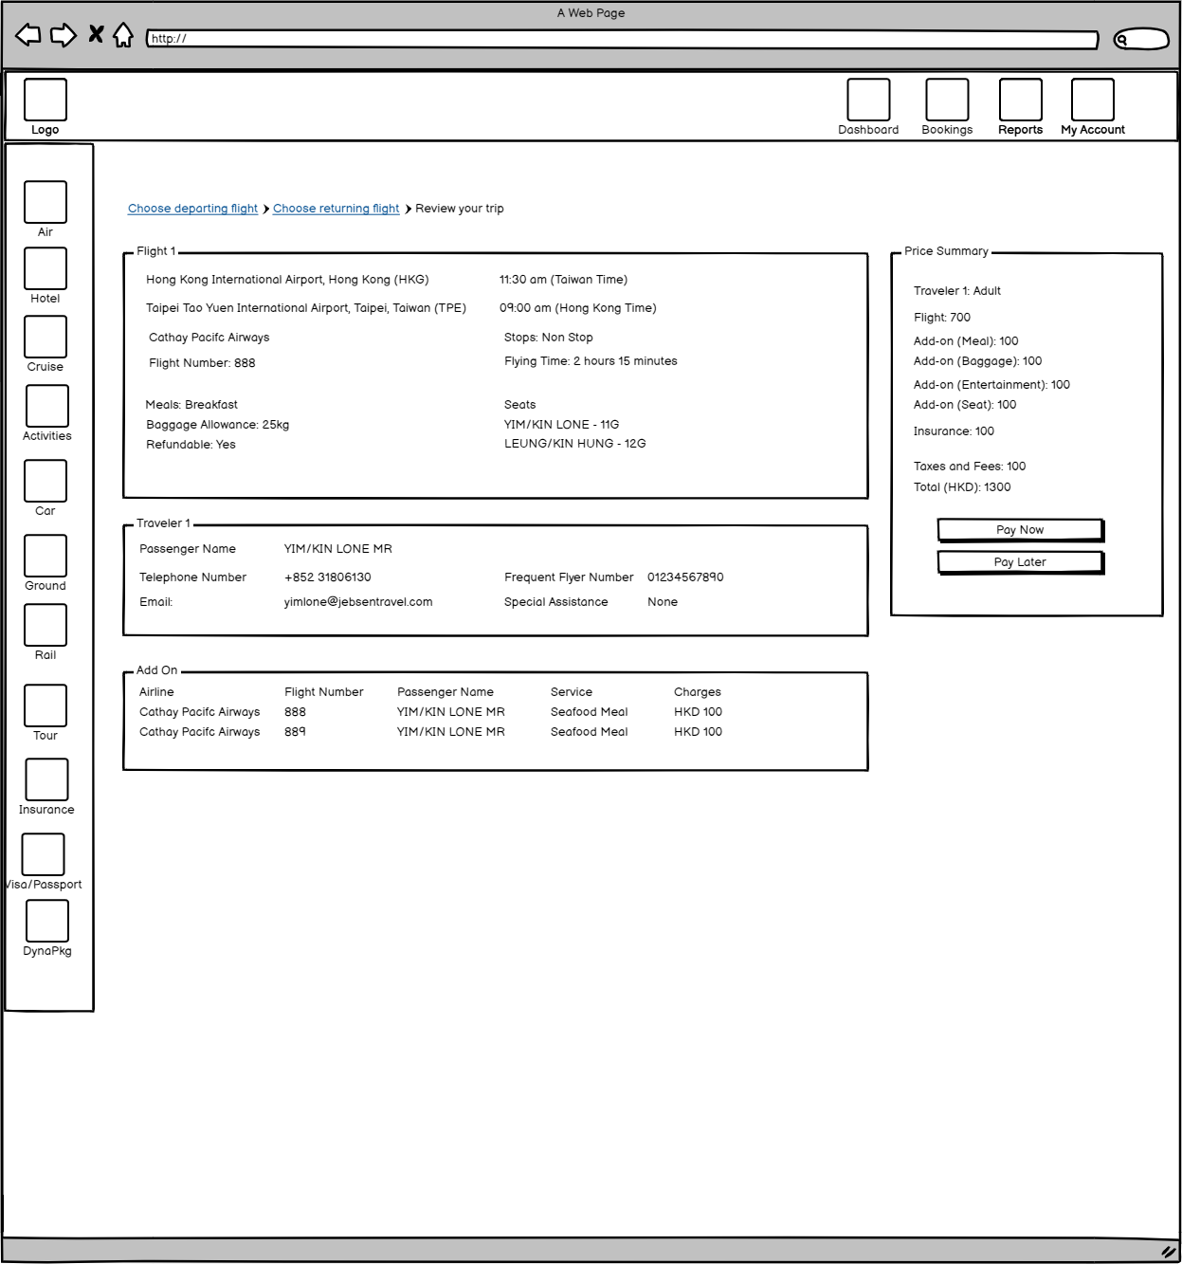Viewport: 1182px width, 1264px height.
Task: Open the Rail sidebar icon
Action: (45, 625)
